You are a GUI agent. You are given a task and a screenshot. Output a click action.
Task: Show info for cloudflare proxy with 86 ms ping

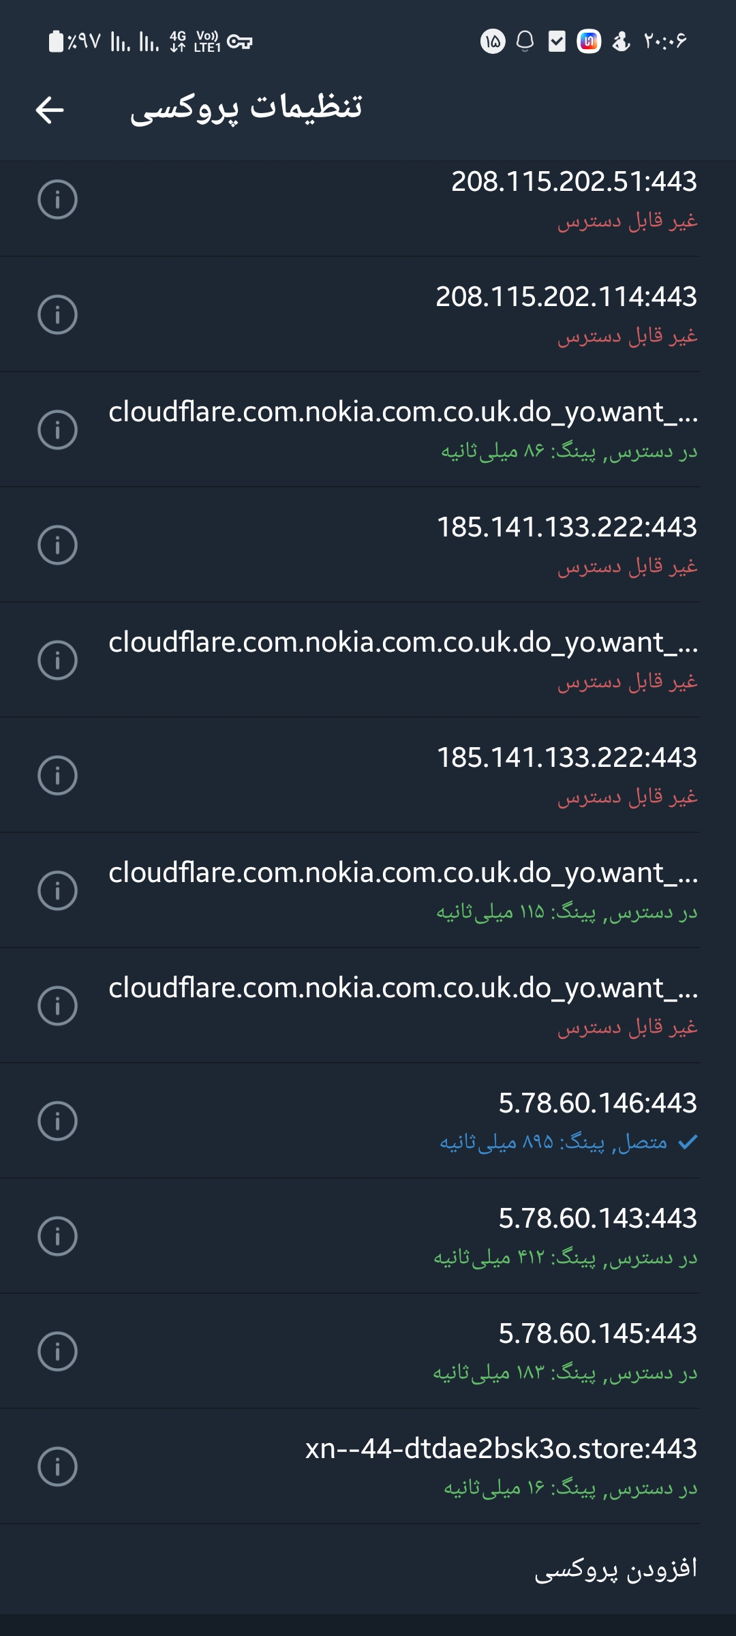[57, 430]
